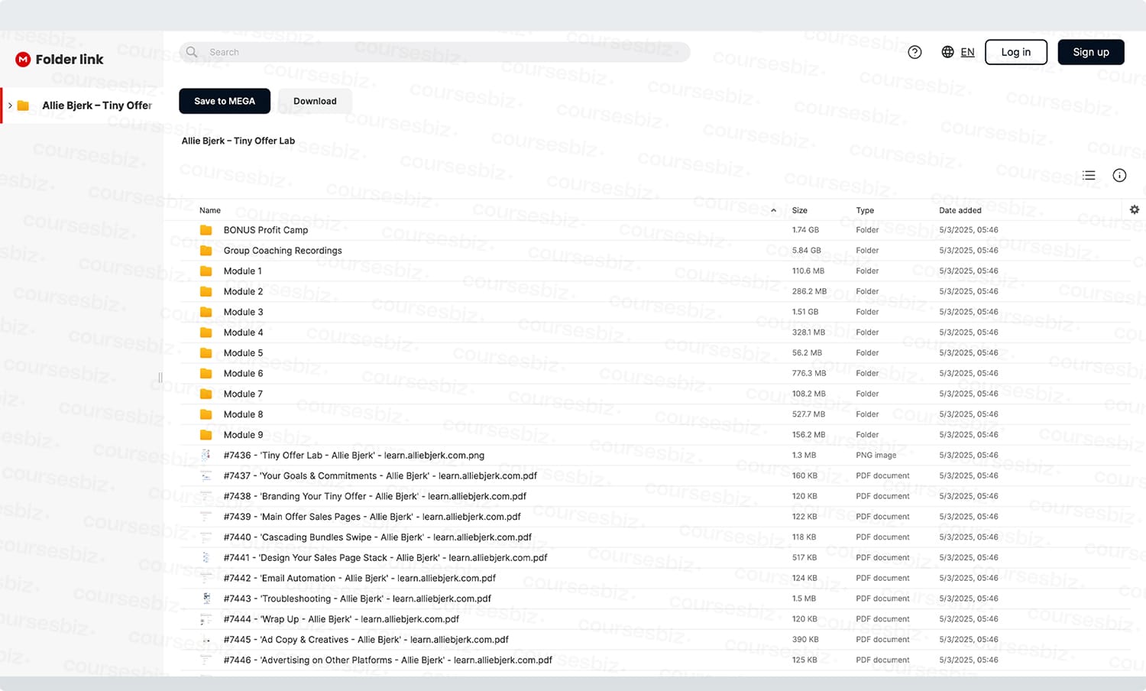
Task: Click the Module 6 folder icon
Action: click(x=206, y=374)
